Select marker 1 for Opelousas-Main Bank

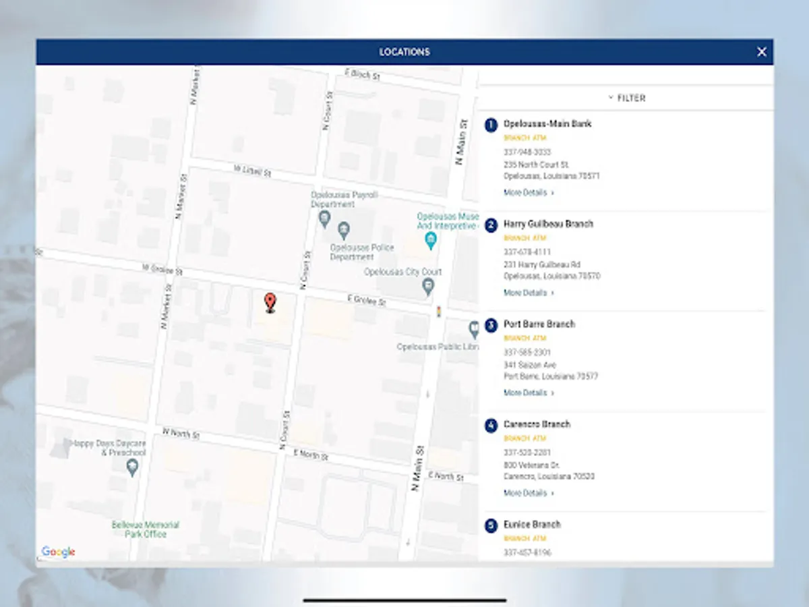point(491,124)
